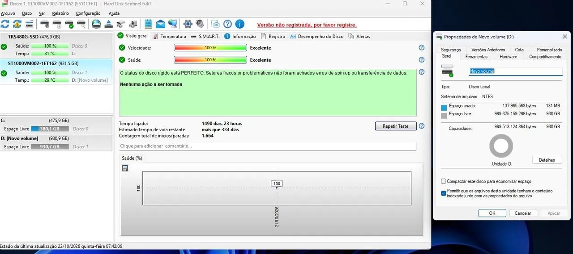Click help icon beside Velocidade bar
This screenshot has width=573, height=254.
[421, 48]
